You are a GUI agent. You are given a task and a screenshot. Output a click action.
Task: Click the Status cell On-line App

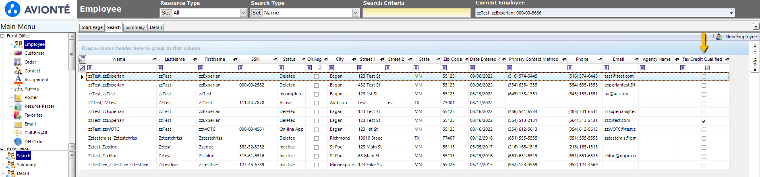[291, 130]
